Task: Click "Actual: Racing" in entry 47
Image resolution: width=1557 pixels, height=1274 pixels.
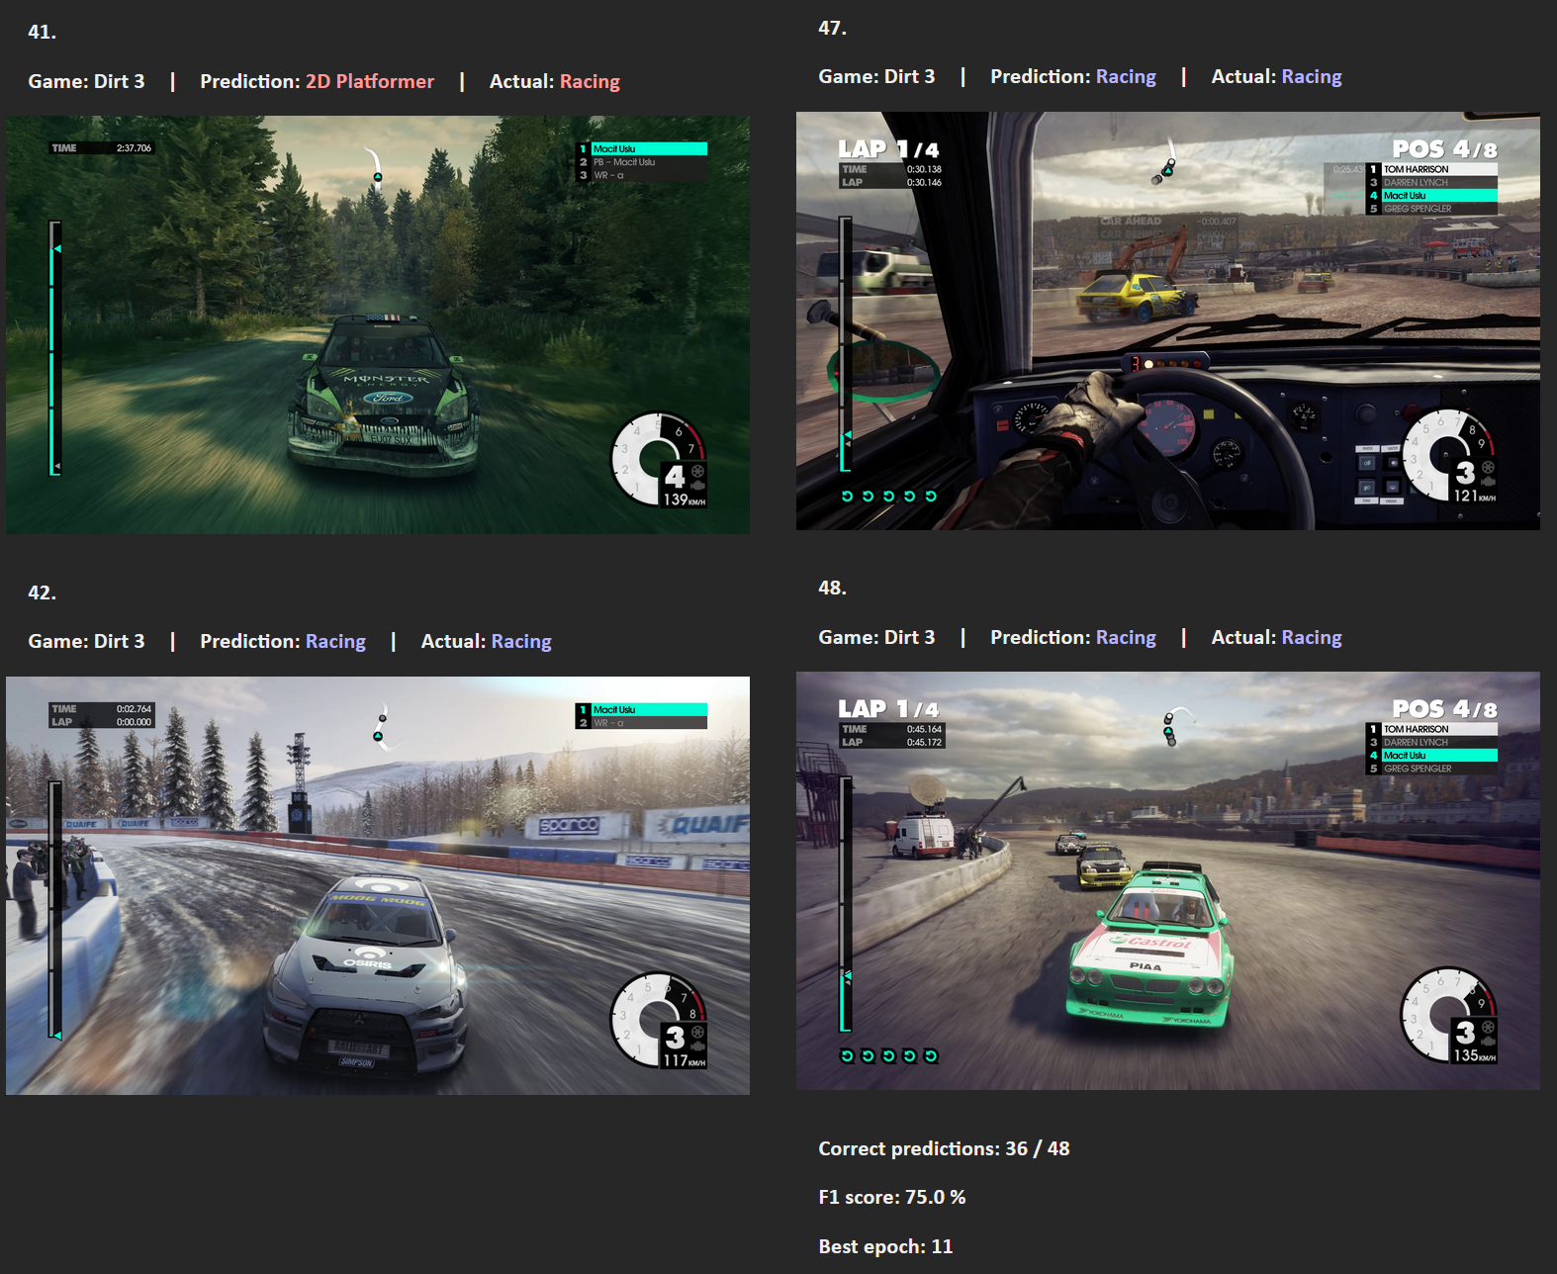Action: point(1277,76)
